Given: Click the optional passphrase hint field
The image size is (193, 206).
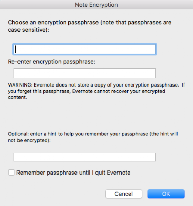Looking at the screenshot, I should (85, 157).
